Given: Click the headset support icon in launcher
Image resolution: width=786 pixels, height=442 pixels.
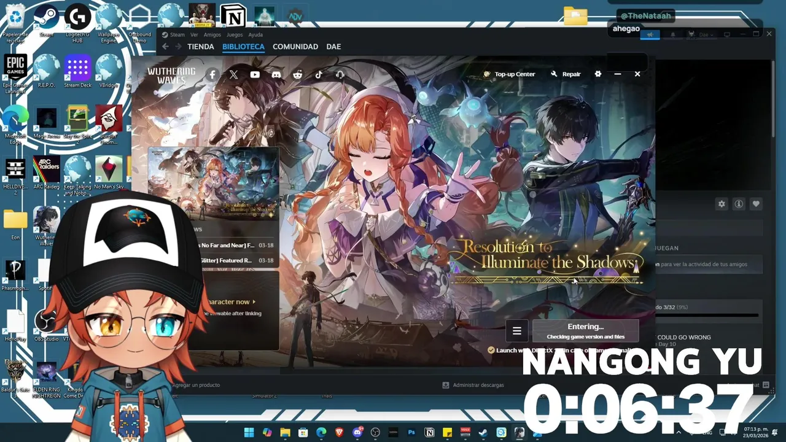Looking at the screenshot, I should point(340,74).
